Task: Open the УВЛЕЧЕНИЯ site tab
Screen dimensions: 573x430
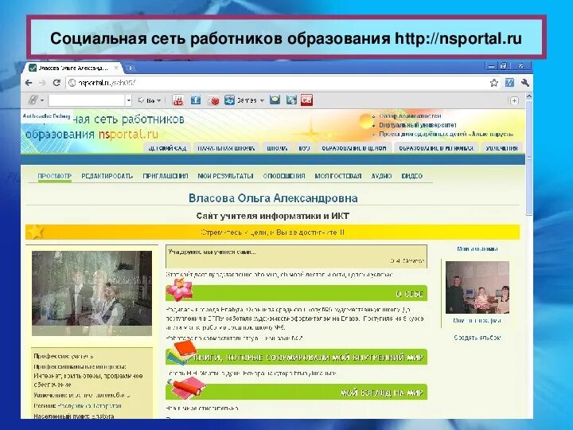Action: pos(501,148)
